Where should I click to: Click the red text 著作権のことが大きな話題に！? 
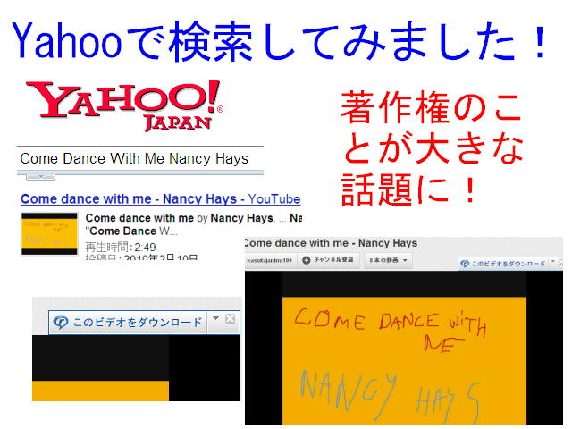[432, 149]
